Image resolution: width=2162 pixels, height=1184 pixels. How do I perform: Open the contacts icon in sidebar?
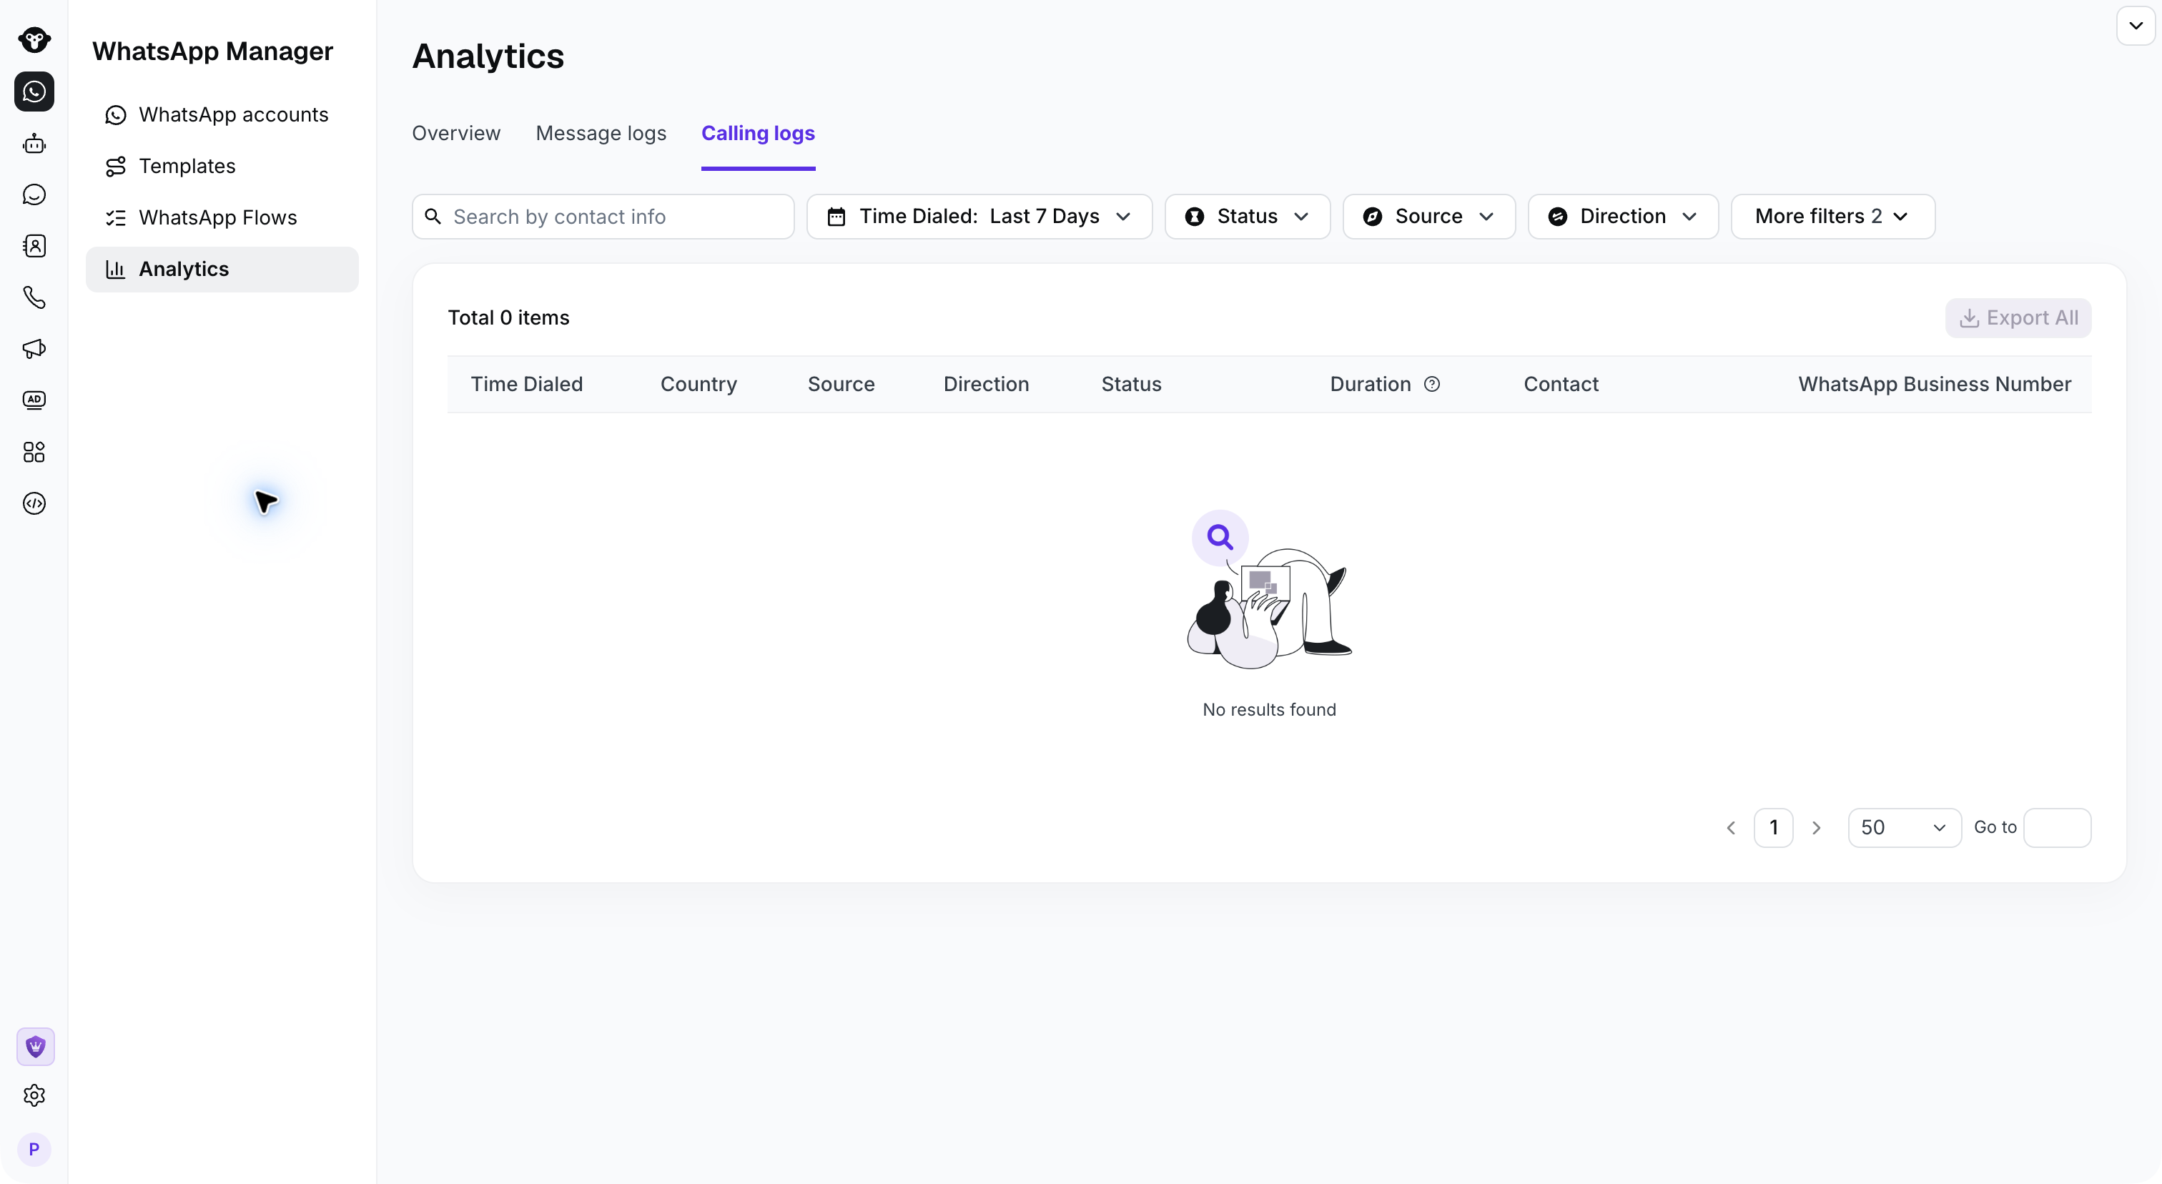tap(34, 246)
